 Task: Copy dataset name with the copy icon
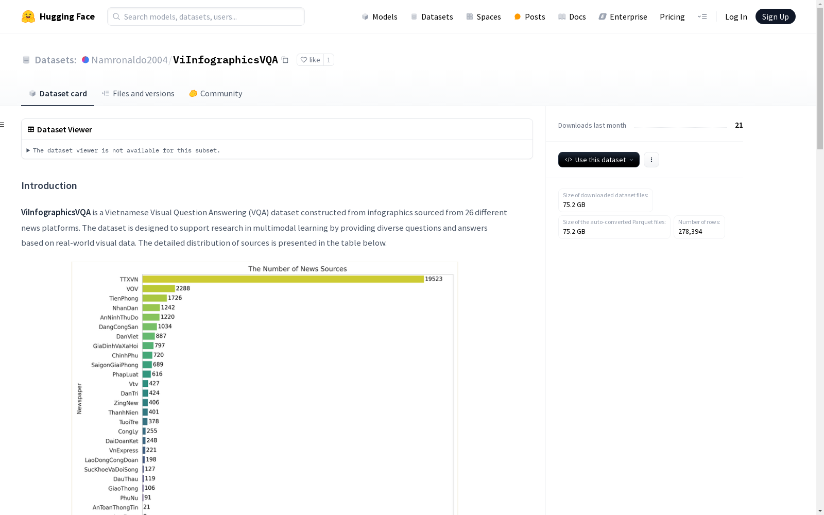point(285,60)
